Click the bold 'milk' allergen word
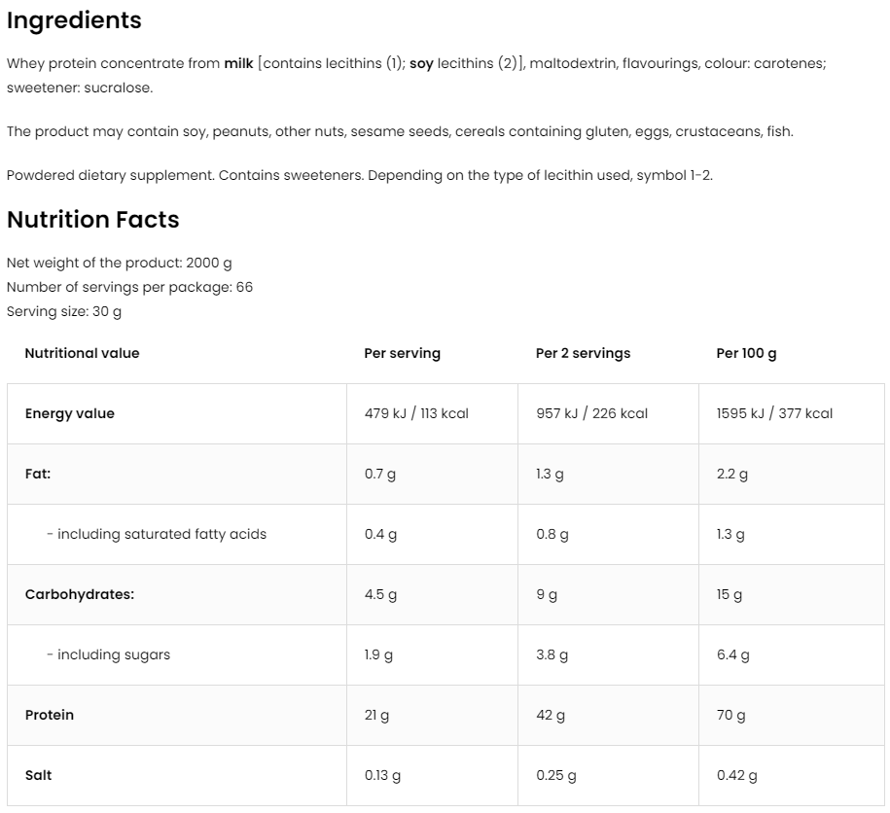Screen dimensions: 890x813 (238, 63)
